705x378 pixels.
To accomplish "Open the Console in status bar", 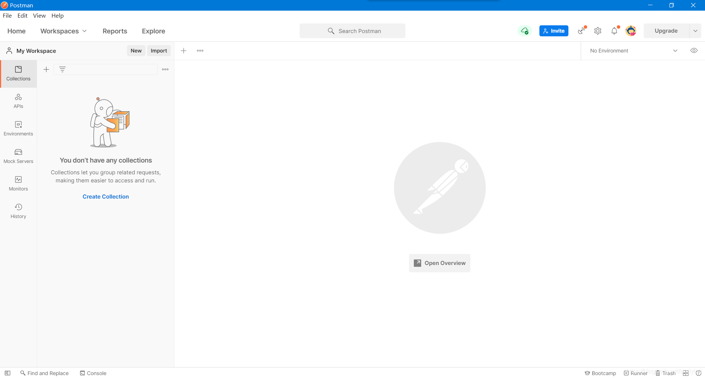I will coord(93,373).
